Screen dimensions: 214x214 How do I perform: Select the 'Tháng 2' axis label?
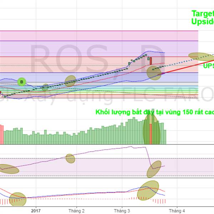pos(77,211)
